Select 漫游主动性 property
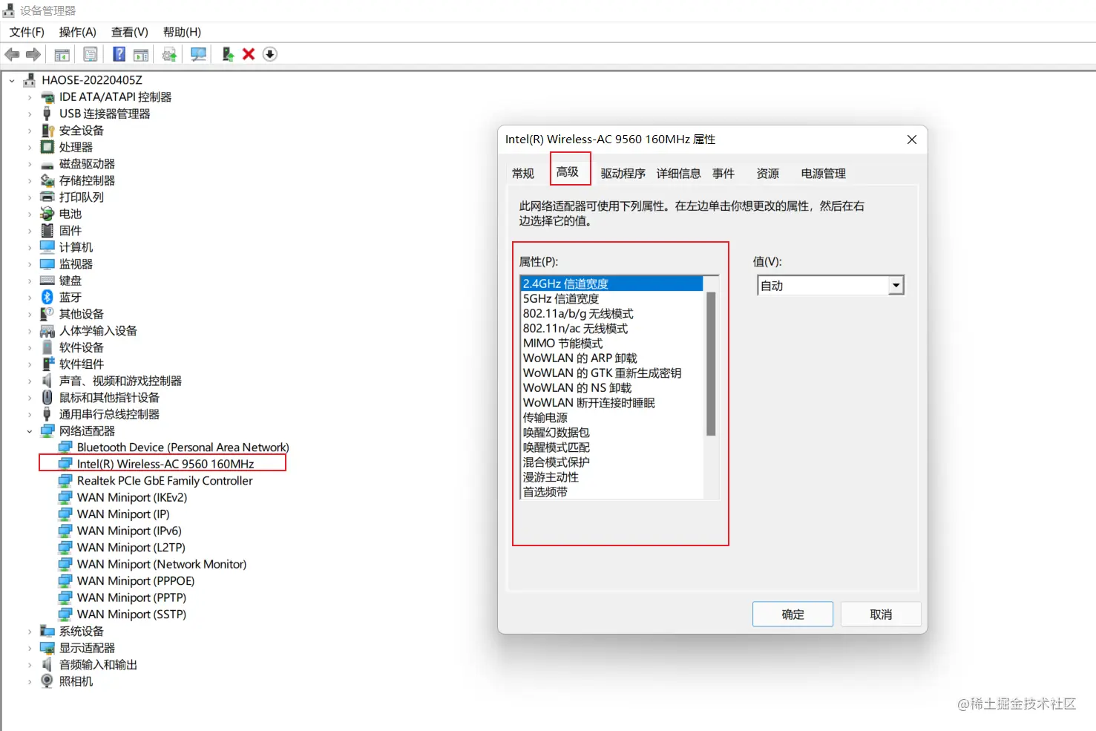This screenshot has width=1096, height=731. coord(611,476)
